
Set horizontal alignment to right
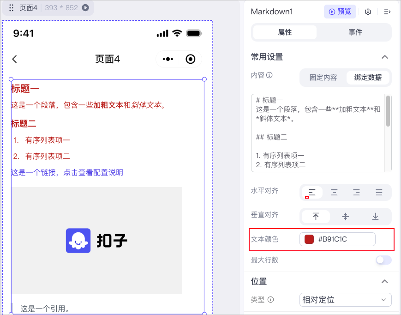tap(356, 192)
